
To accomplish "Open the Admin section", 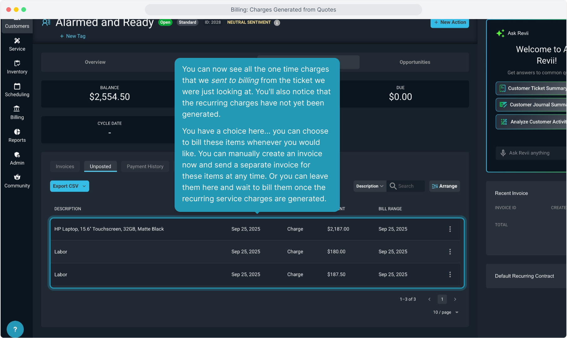I will pos(17,159).
